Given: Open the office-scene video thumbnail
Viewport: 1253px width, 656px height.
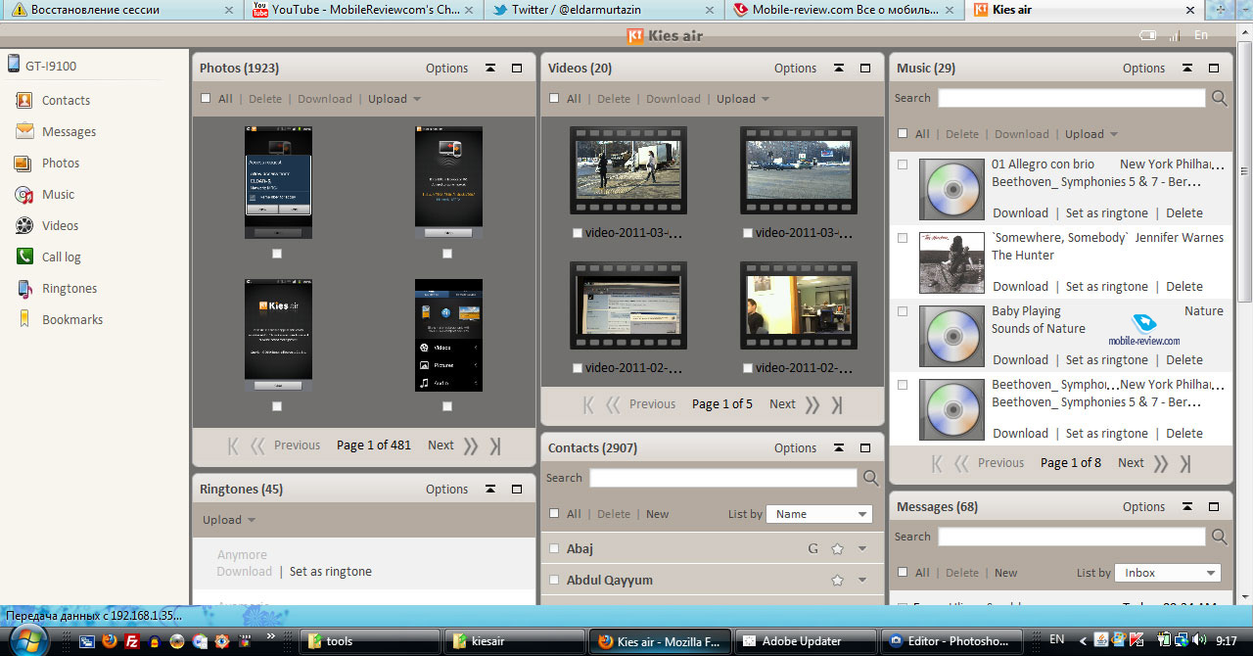Looking at the screenshot, I should click(799, 305).
